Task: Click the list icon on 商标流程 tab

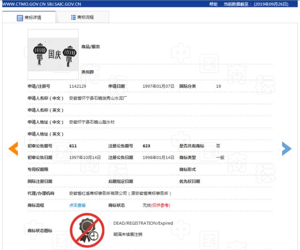Action: [x=73, y=17]
